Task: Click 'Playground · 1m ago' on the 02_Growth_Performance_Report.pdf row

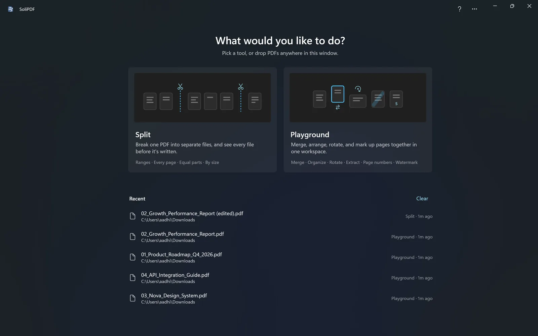Action: (412, 237)
